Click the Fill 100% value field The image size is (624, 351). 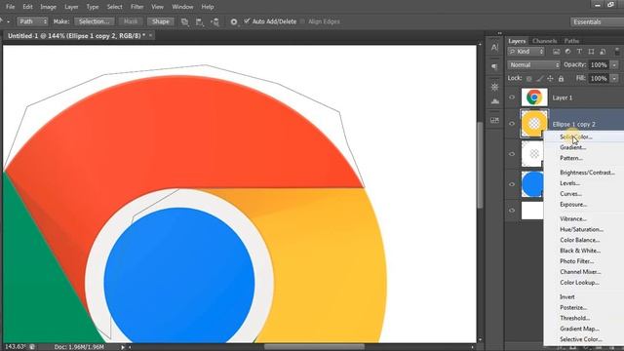pos(599,78)
